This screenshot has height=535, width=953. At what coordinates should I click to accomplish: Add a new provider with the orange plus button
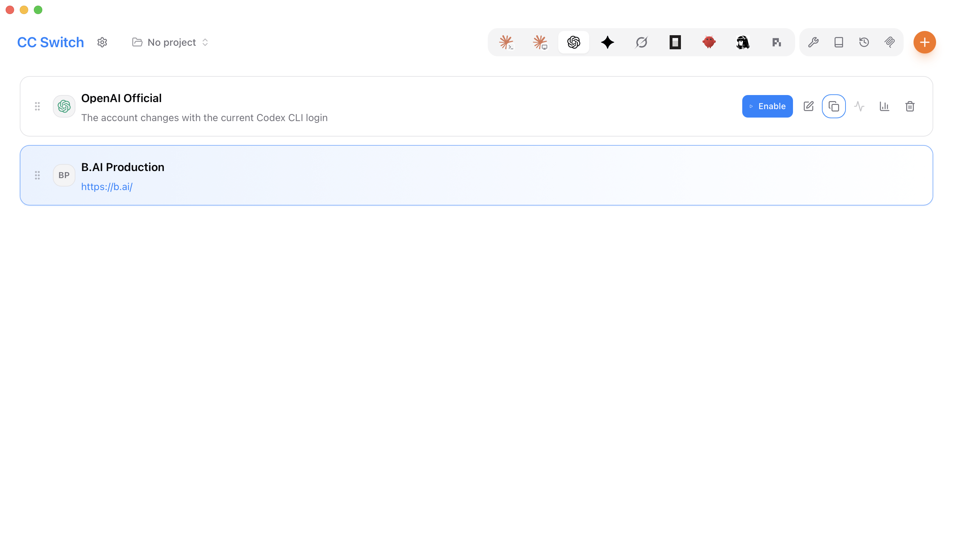click(924, 42)
